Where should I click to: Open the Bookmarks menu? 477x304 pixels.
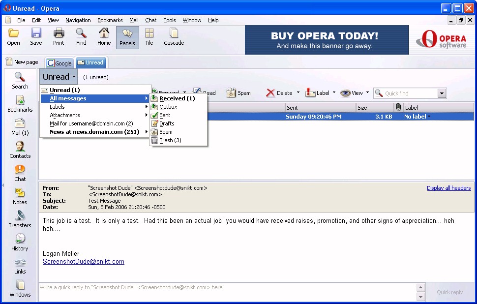pos(110,20)
